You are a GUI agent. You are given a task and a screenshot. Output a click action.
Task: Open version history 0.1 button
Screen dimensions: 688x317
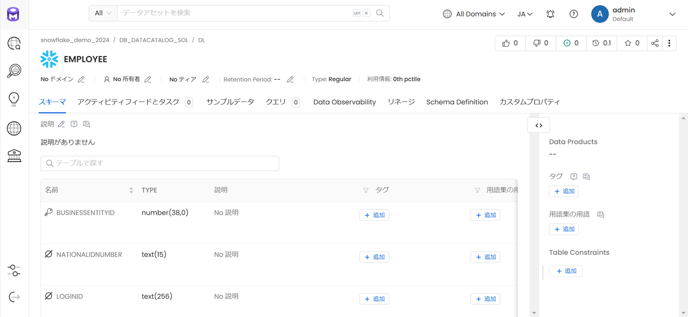601,43
